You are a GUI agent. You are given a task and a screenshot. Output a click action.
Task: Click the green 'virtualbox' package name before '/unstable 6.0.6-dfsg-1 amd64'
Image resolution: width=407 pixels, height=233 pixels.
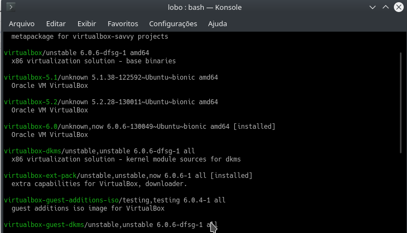coord(23,53)
